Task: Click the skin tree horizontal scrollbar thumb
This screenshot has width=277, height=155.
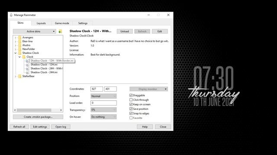Action: click(x=34, y=110)
